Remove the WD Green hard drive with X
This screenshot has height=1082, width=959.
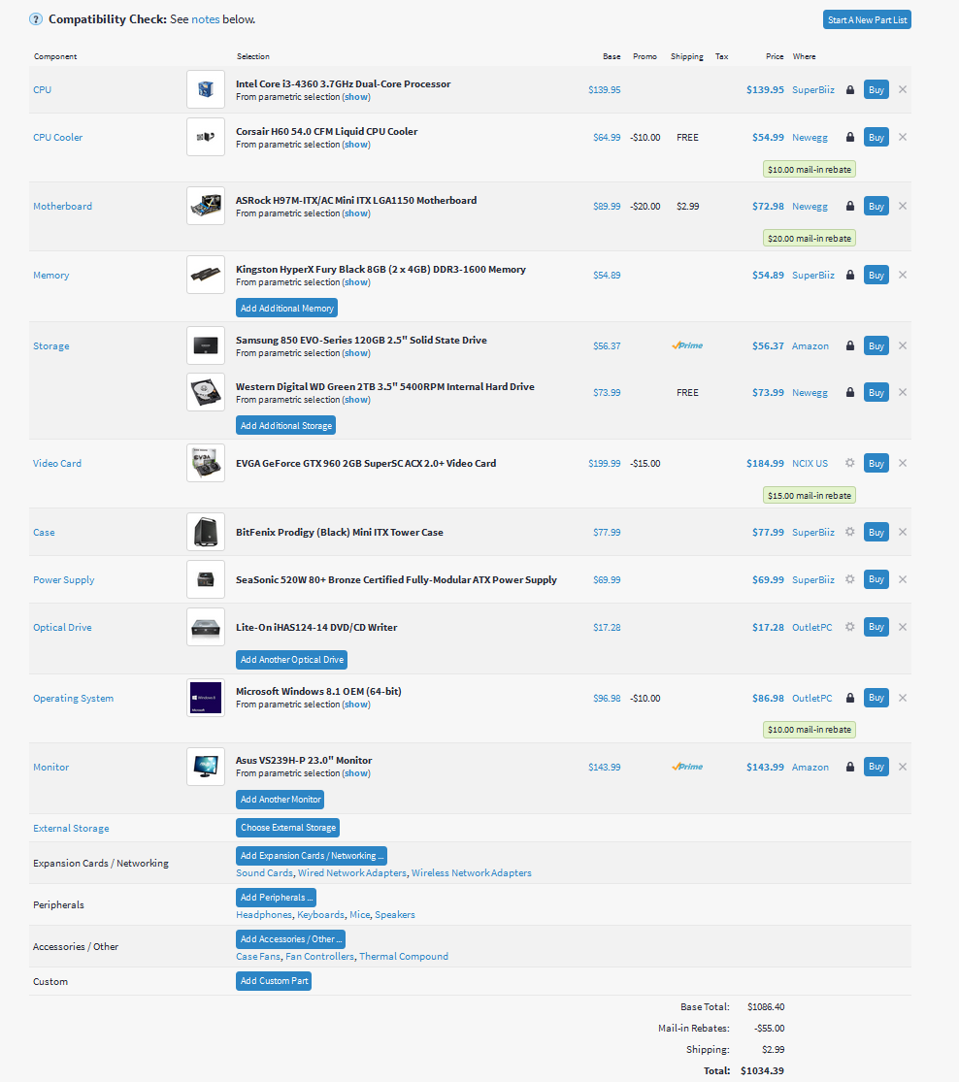point(903,393)
